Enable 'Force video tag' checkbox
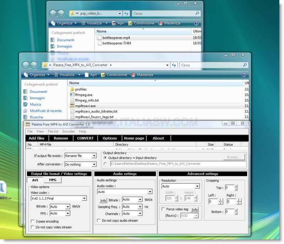This screenshot has height=244, width=284. (163, 209)
